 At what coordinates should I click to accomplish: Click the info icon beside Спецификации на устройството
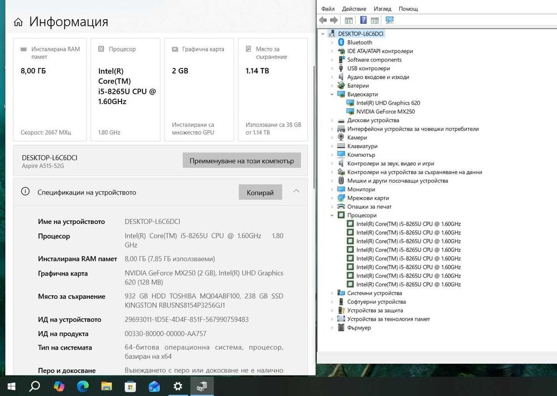pos(25,192)
